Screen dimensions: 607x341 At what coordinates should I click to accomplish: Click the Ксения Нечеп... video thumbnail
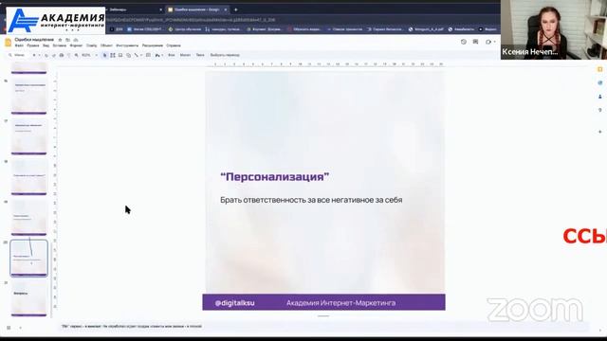[x=554, y=29]
